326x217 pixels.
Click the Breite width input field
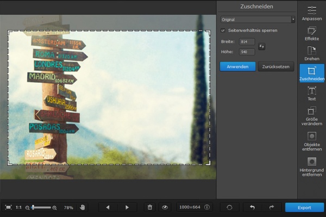pos(247,42)
